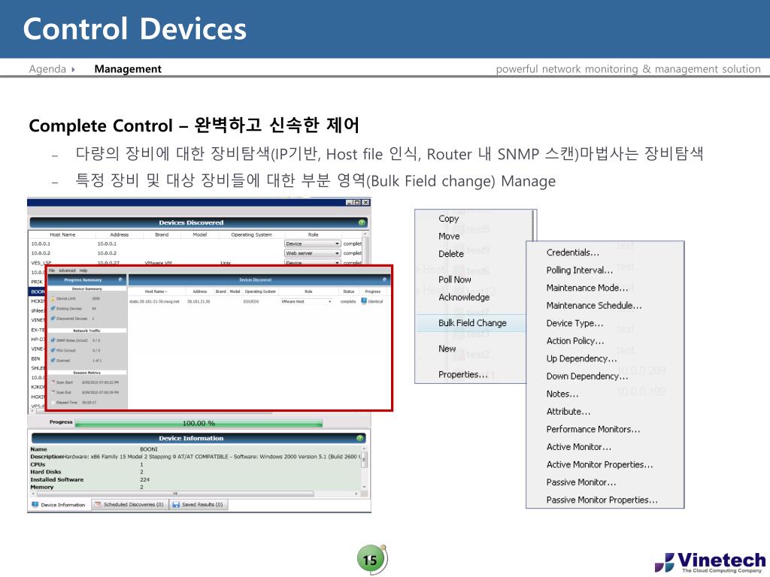Click the Agenda breadcrumb link
770x577 pixels.
tap(47, 68)
